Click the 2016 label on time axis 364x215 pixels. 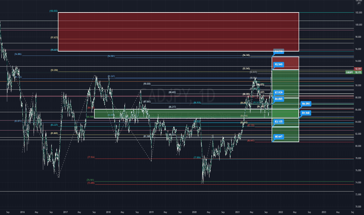22,212
